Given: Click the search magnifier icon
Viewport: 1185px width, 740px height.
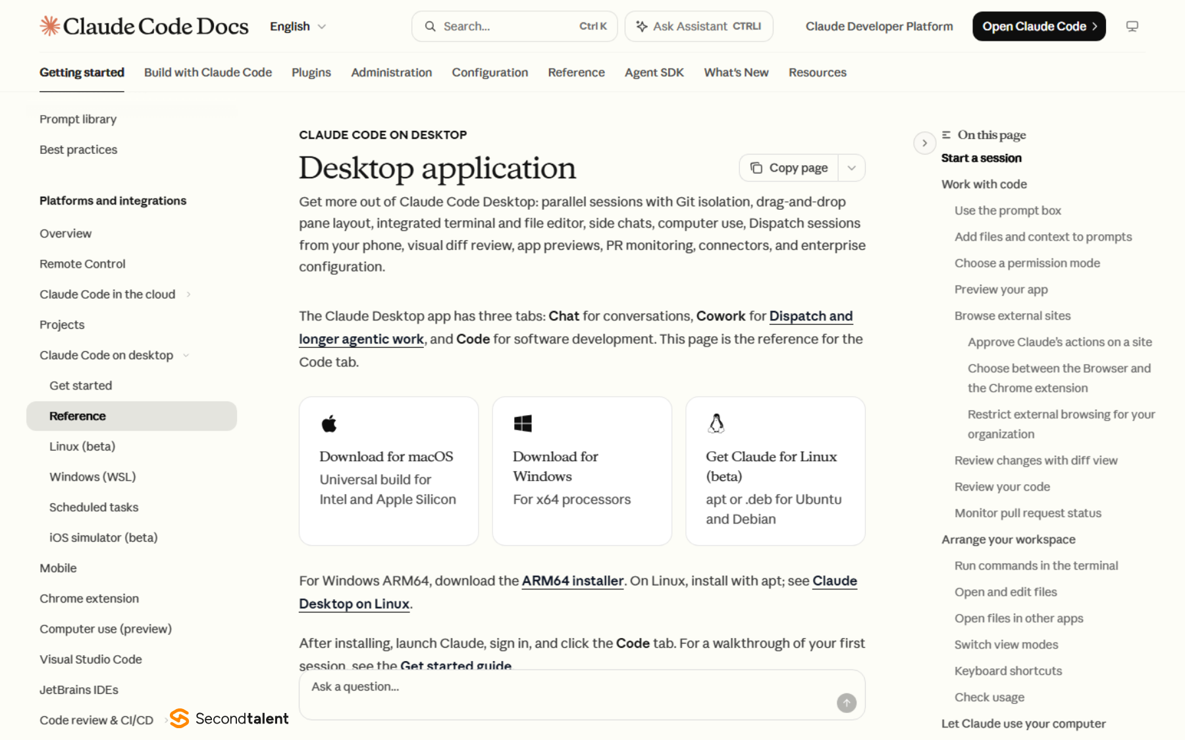Looking at the screenshot, I should tap(430, 26).
